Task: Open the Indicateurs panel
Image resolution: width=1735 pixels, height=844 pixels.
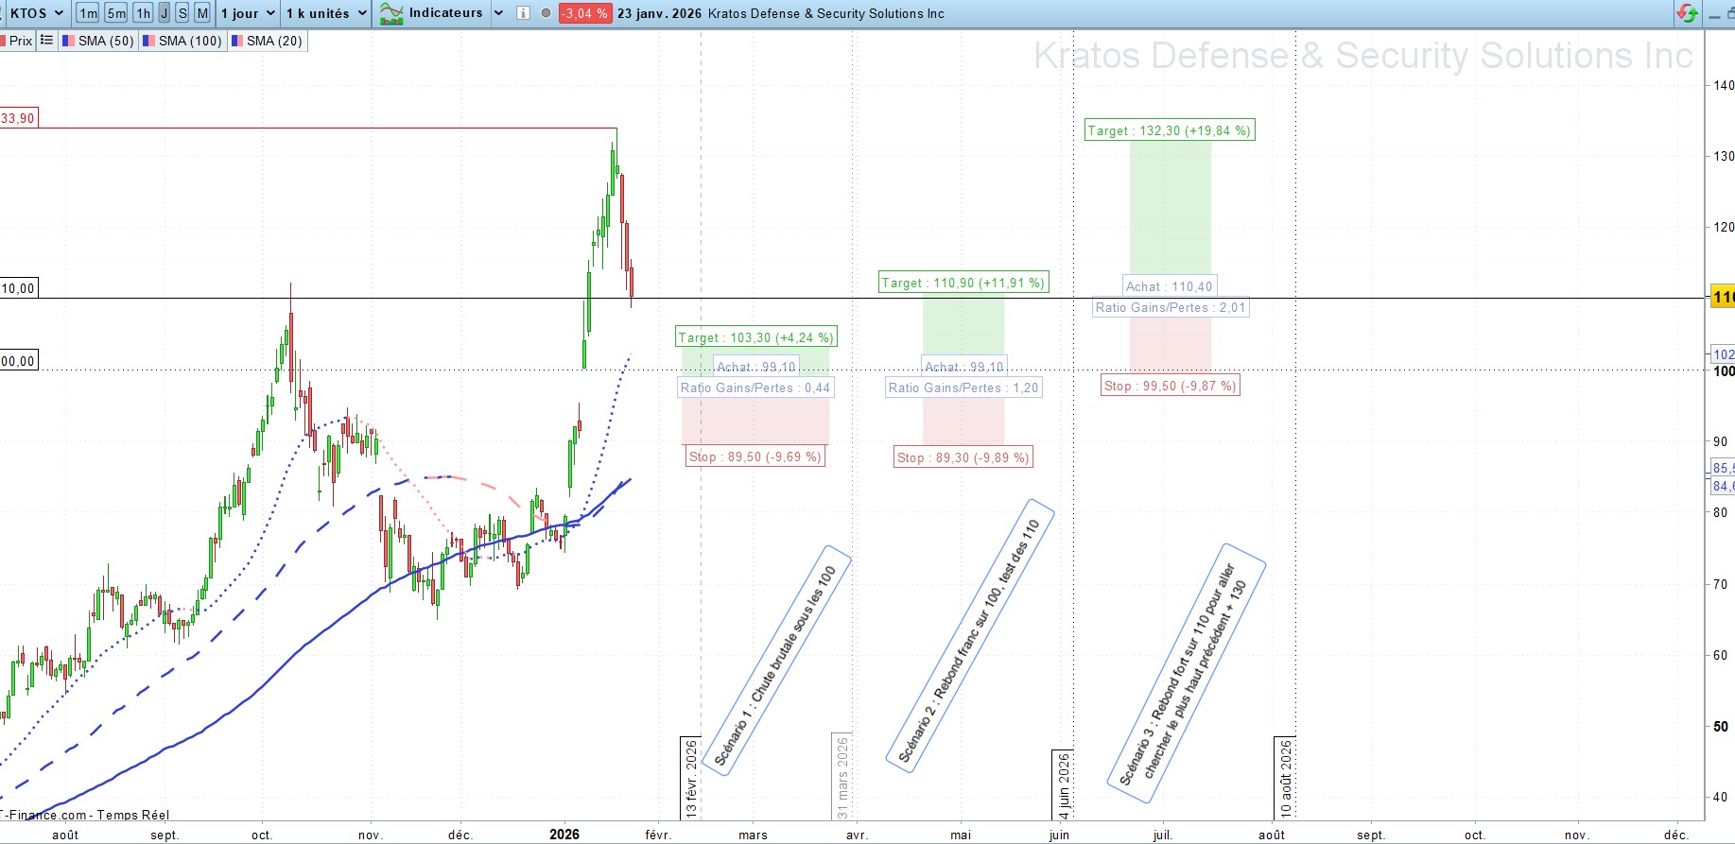Action: click(445, 13)
